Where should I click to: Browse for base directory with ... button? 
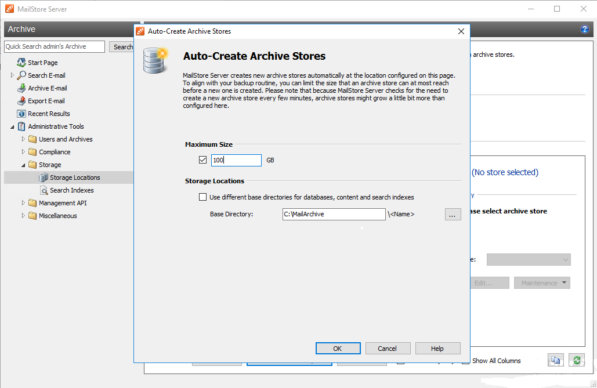click(x=453, y=215)
